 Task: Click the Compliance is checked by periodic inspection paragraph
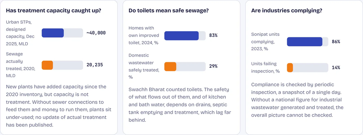(x=298, y=100)
